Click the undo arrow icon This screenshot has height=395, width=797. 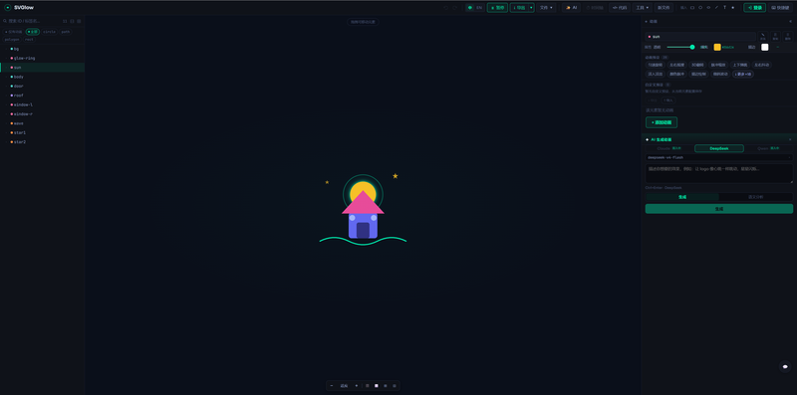pos(445,8)
